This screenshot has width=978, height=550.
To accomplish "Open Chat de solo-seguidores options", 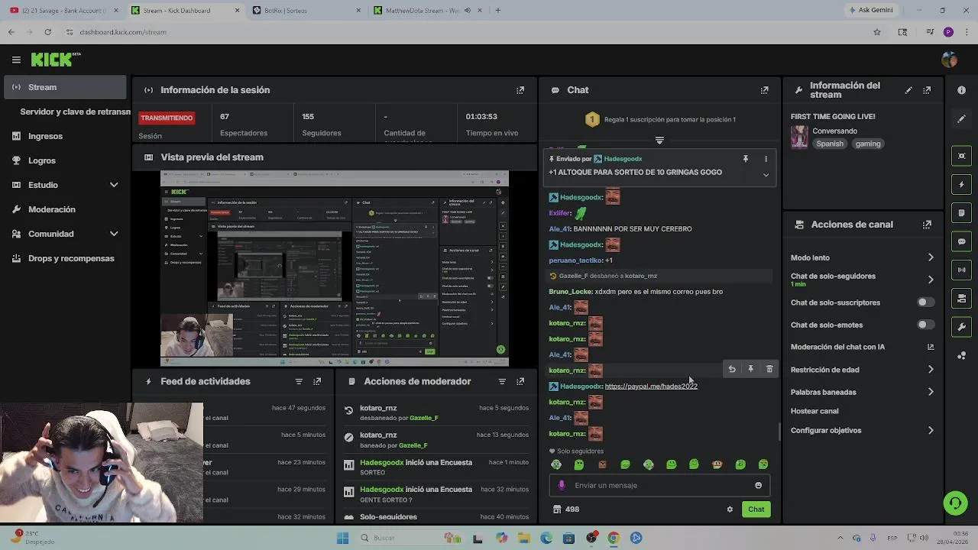I will pyautogui.click(x=862, y=280).
